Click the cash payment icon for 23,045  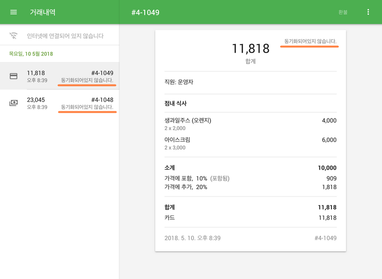[13, 103]
